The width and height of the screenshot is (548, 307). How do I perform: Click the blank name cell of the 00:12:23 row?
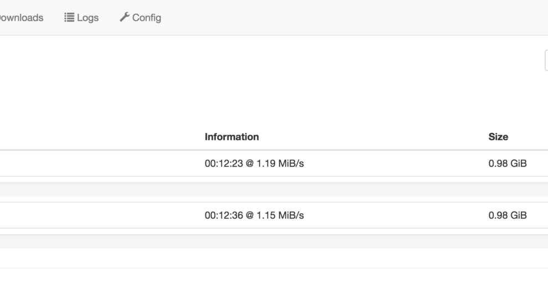[x=100, y=163]
